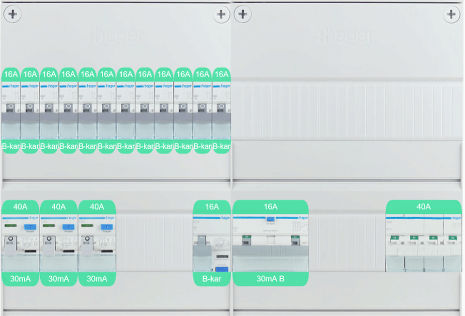The width and height of the screenshot is (465, 316).
Task: Push the blue test button on leftmost 40A RCD
Action: pyautogui.click(x=30, y=227)
